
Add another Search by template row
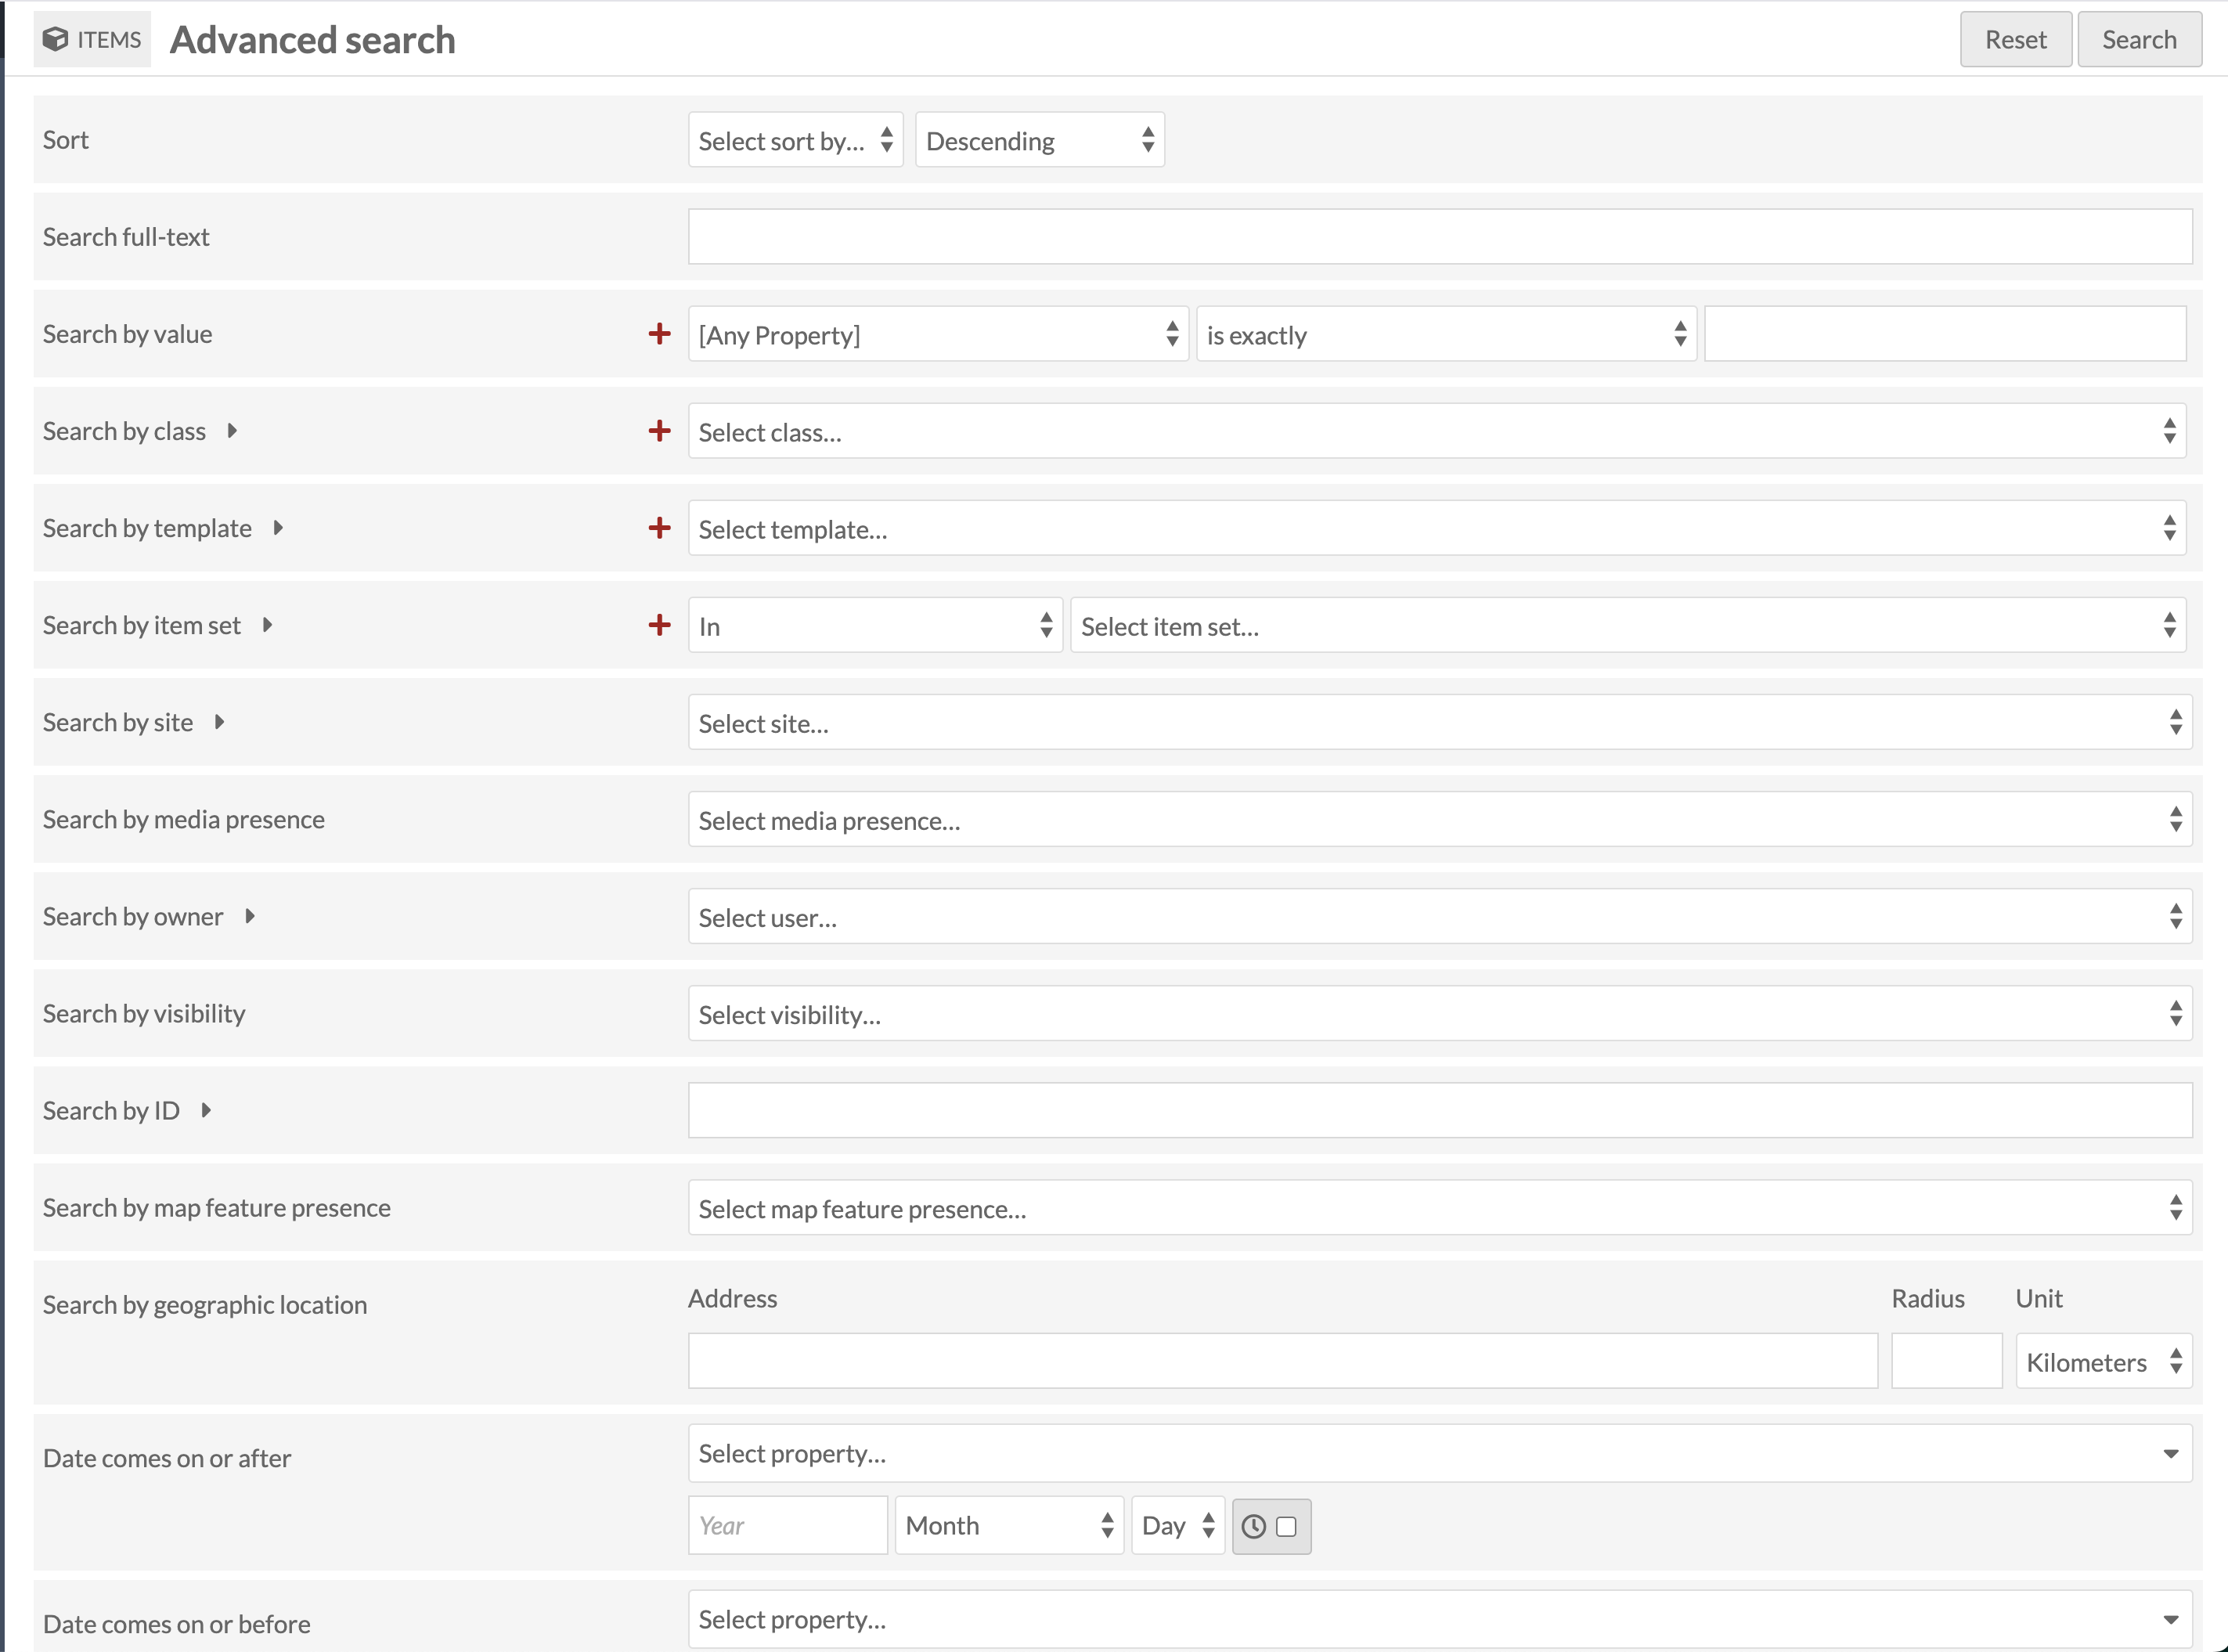point(659,528)
